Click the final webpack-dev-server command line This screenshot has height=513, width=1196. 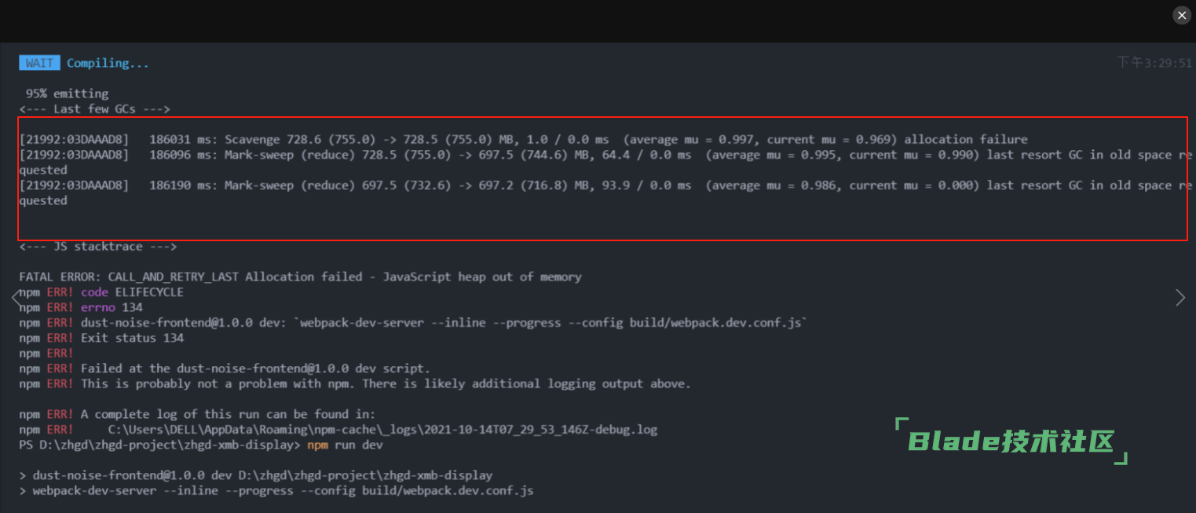click(283, 491)
